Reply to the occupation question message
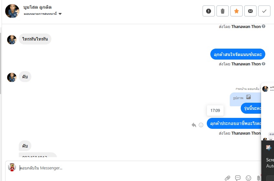This screenshot has width=274, height=181. 194,125
